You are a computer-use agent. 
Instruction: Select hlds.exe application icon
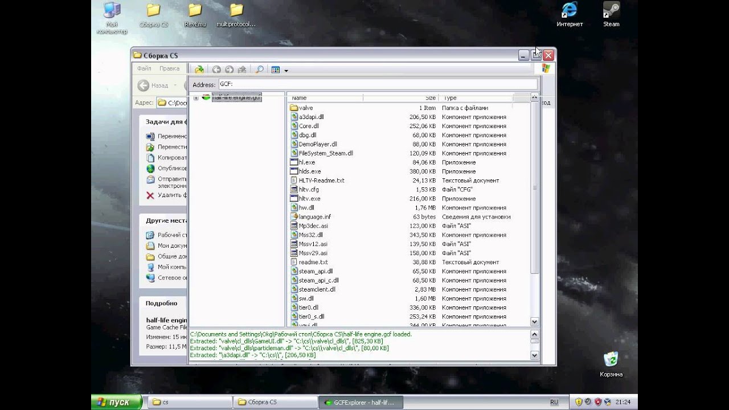pos(294,171)
